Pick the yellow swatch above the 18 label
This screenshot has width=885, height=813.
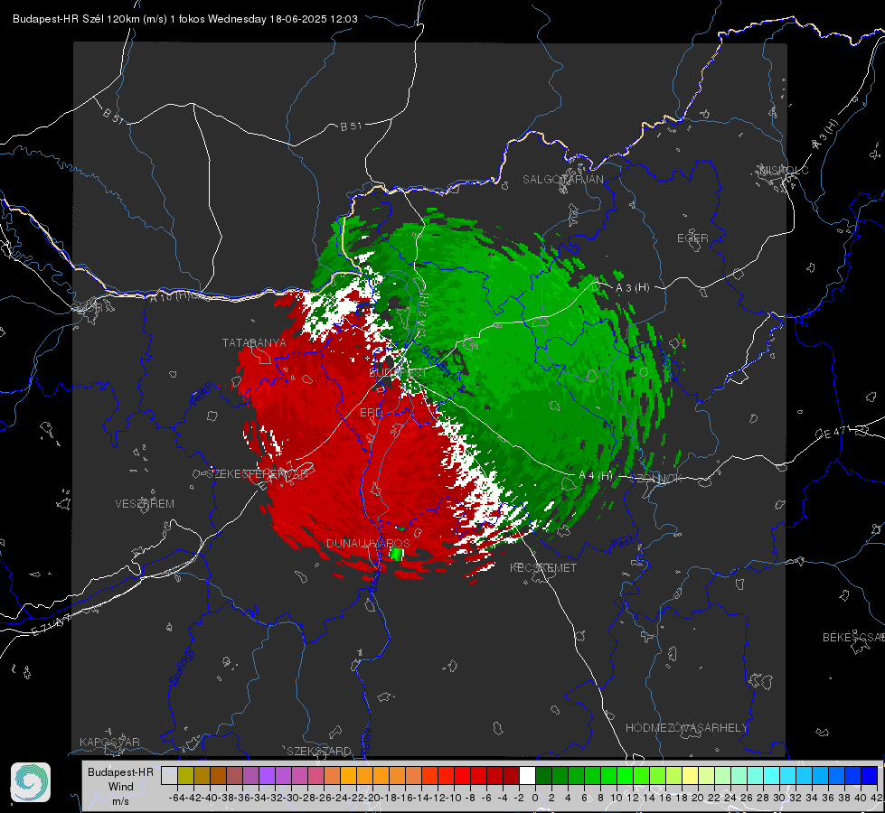tap(690, 775)
